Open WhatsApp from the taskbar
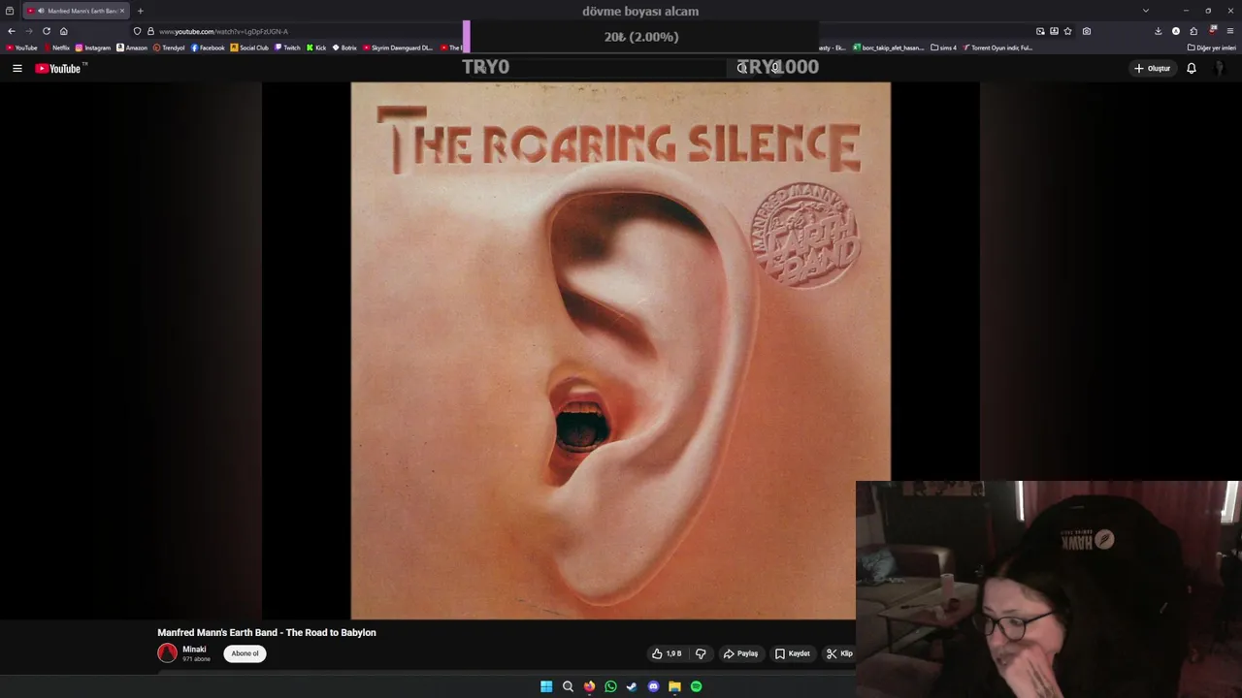 (610, 686)
